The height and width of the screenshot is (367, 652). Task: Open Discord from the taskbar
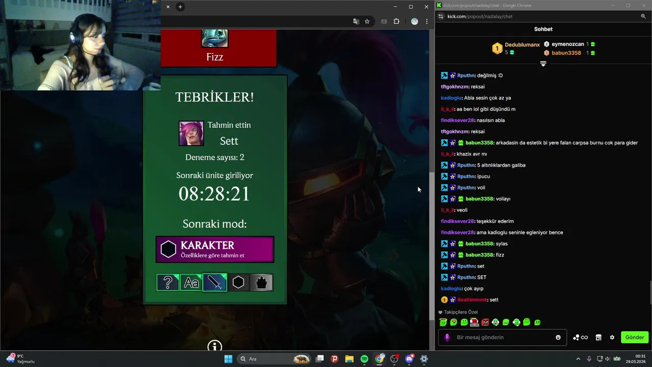[x=409, y=359]
